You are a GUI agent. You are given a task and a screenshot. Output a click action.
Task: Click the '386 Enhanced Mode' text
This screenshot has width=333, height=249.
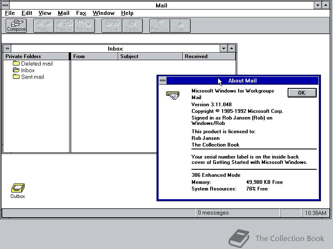216,175
